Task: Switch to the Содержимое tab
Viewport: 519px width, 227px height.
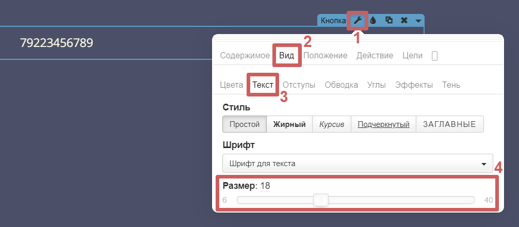Action: [x=245, y=56]
